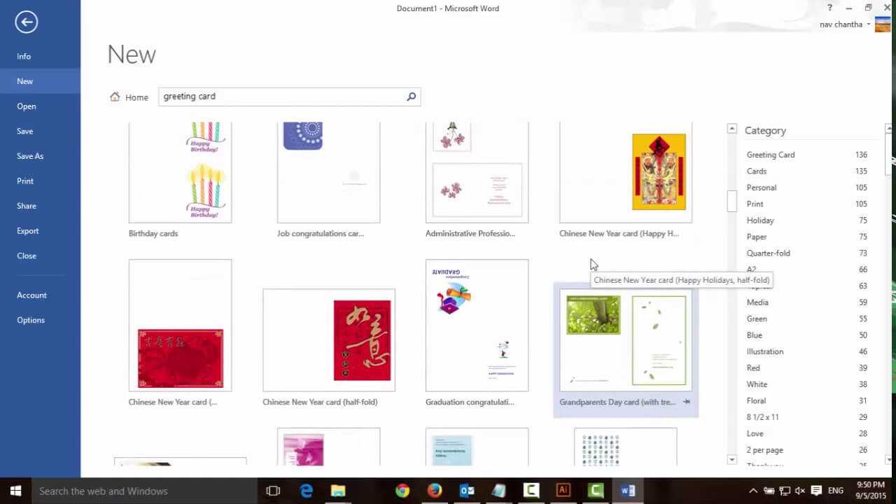The image size is (896, 504).
Task: Open nav chantha account dropdown
Action: 845,24
